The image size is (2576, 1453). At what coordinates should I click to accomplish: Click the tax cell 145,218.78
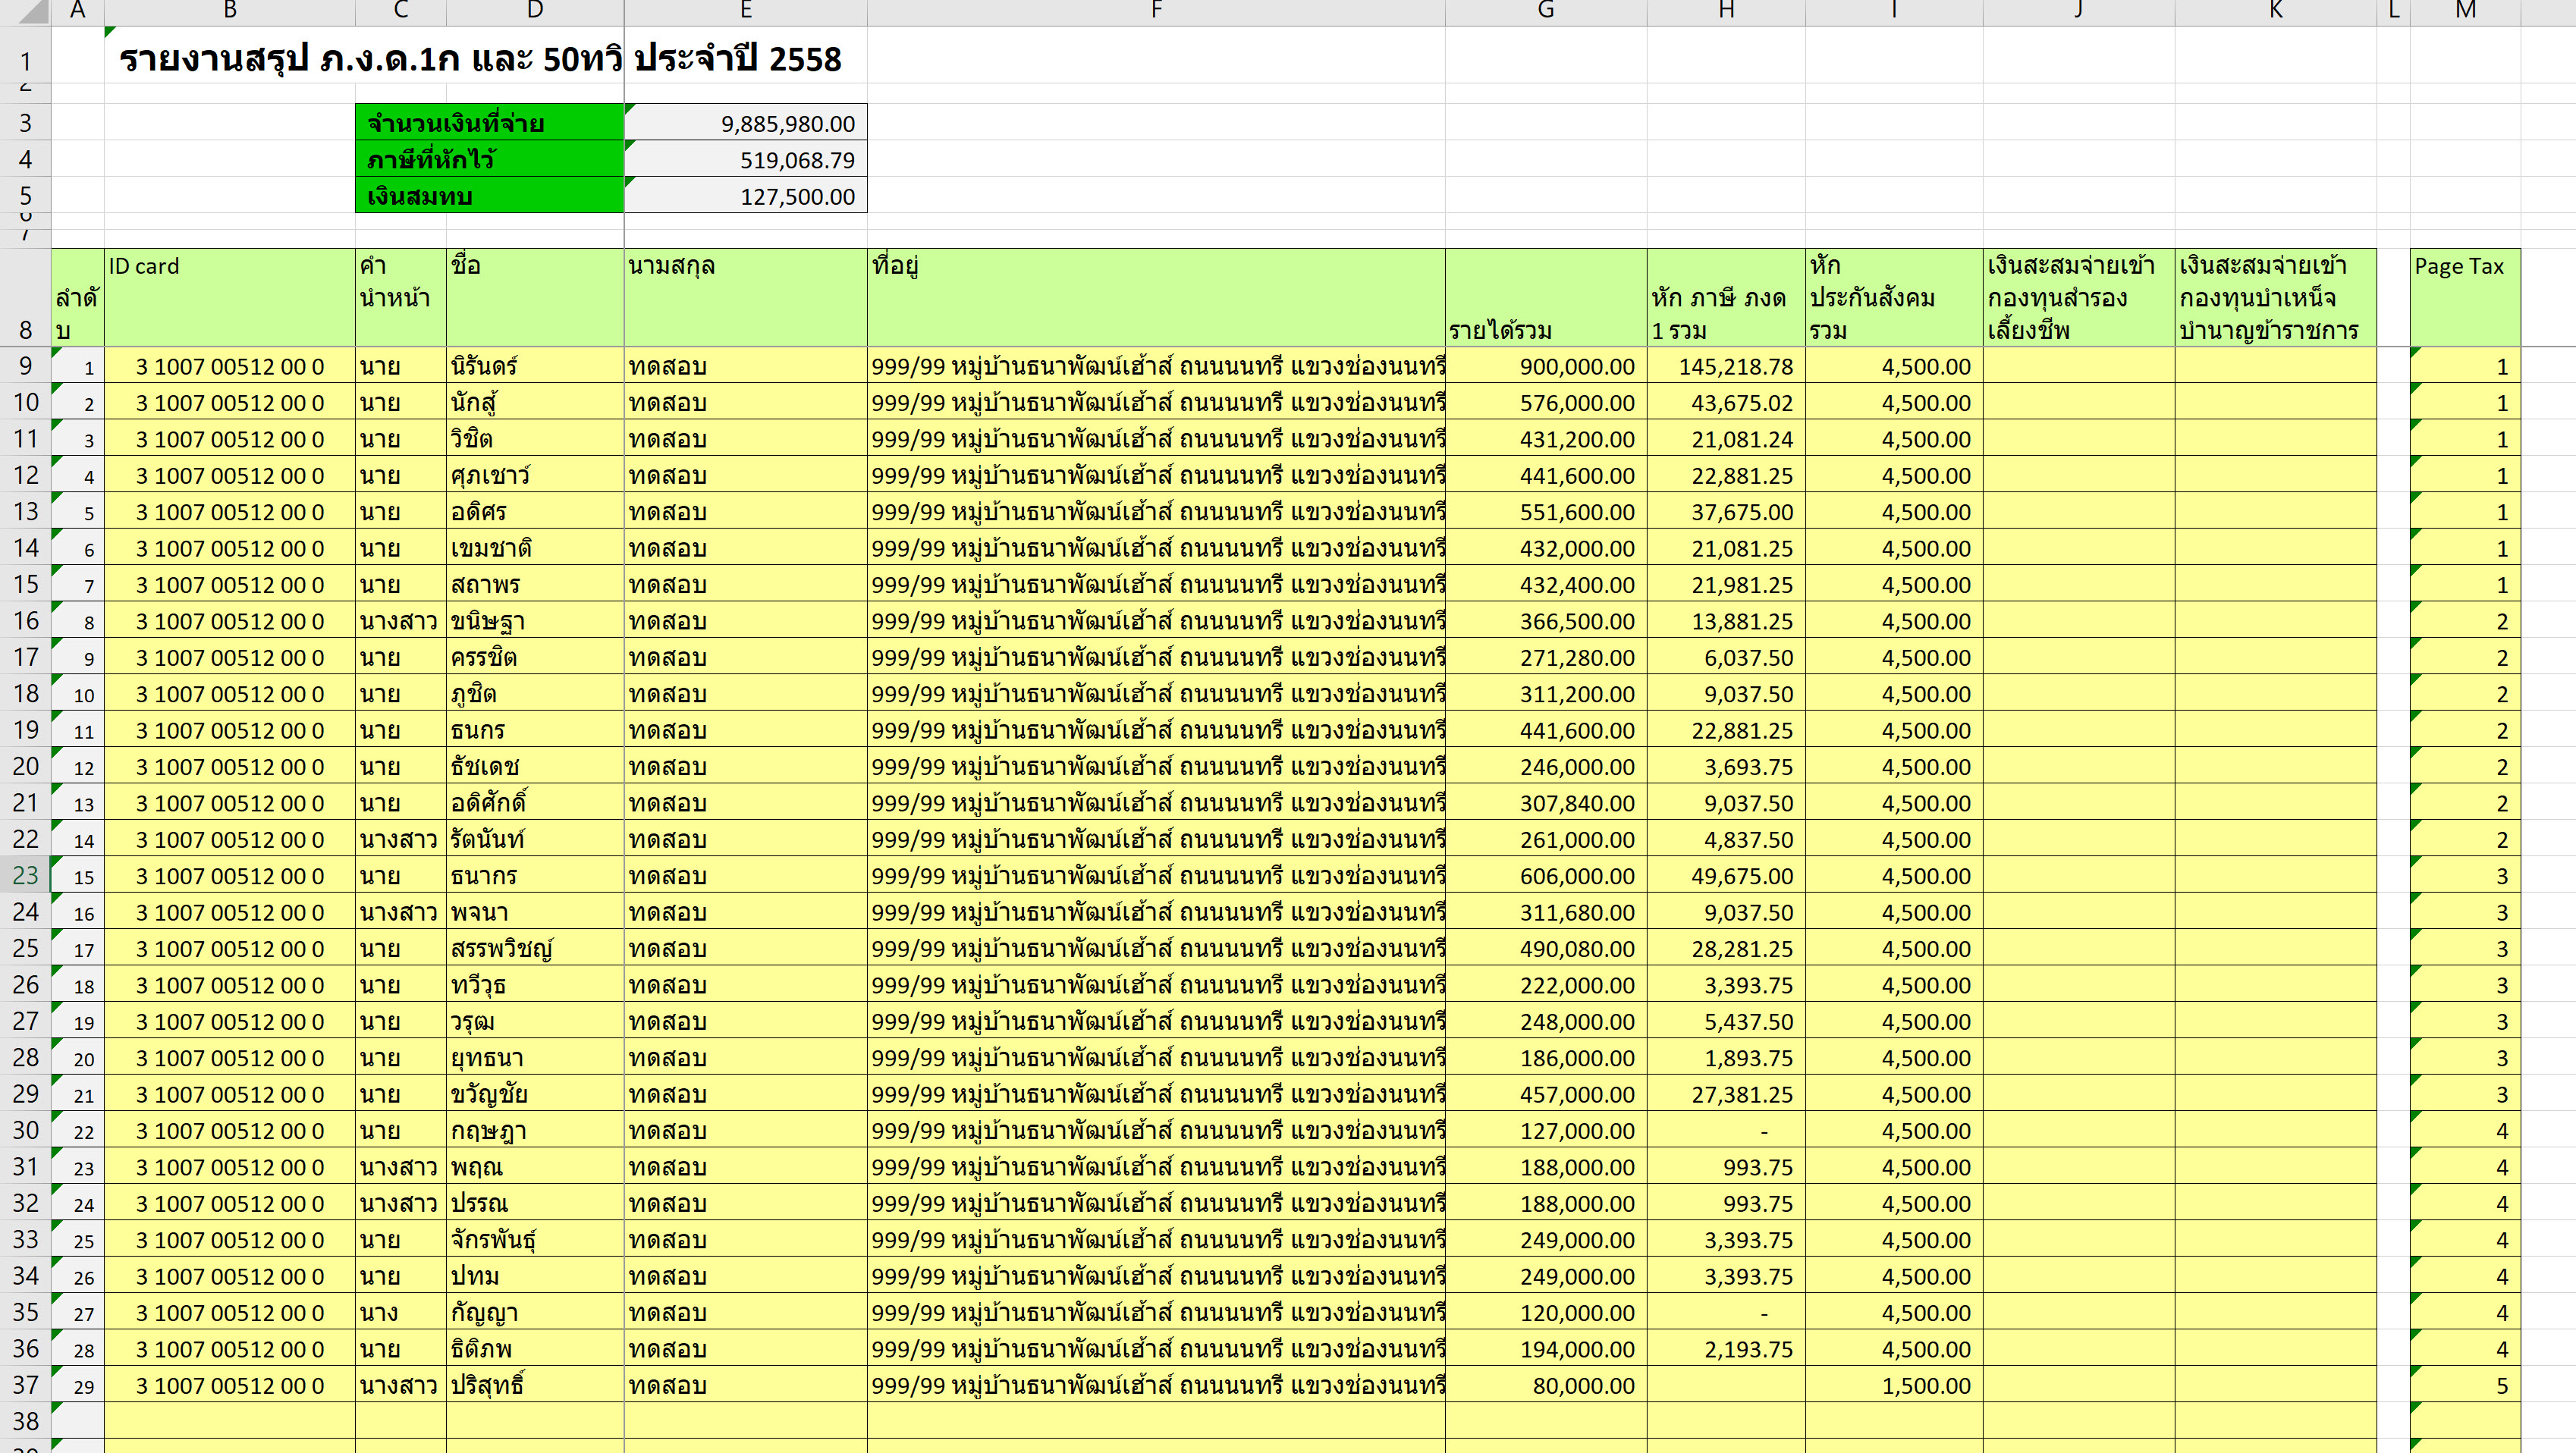1726,366
